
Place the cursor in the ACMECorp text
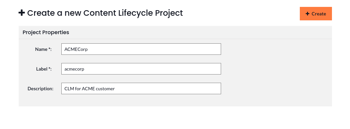76,49
